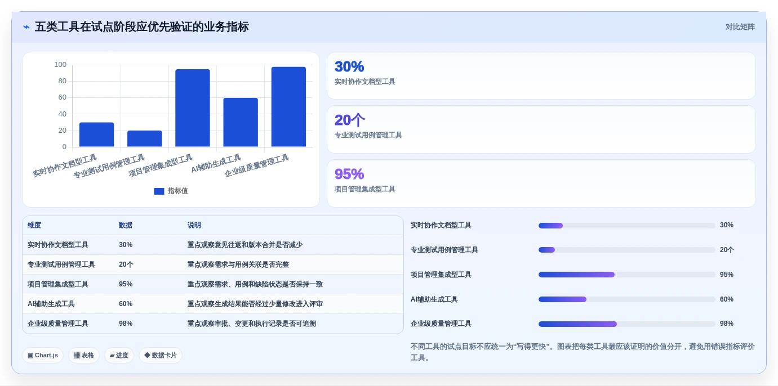
Task: Click 项目管理集成型工具 progress bar at 95%
Action: coord(626,275)
